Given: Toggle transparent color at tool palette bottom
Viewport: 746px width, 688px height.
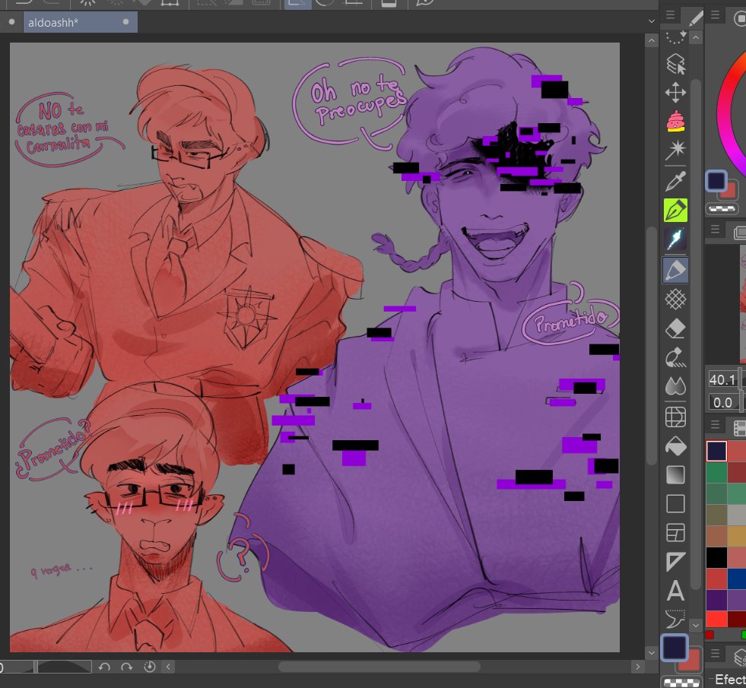Looking at the screenshot, I should coord(681,682).
